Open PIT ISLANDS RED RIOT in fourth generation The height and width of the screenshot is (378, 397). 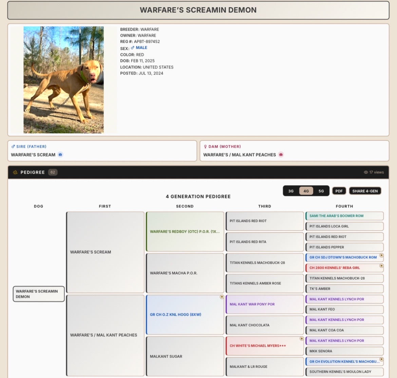344,237
